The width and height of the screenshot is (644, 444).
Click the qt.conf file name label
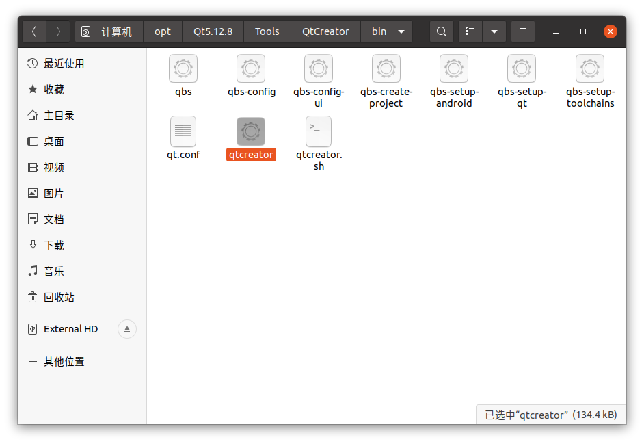pyautogui.click(x=183, y=155)
